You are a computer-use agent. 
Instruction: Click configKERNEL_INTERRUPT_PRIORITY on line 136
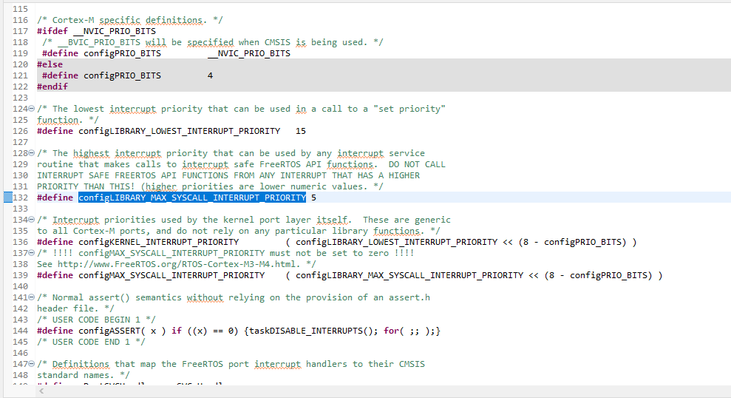(158, 242)
